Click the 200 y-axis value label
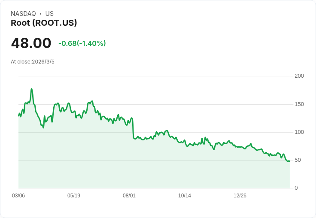Image resolution: width=316 pixels, height=218 pixels. tap(299, 76)
